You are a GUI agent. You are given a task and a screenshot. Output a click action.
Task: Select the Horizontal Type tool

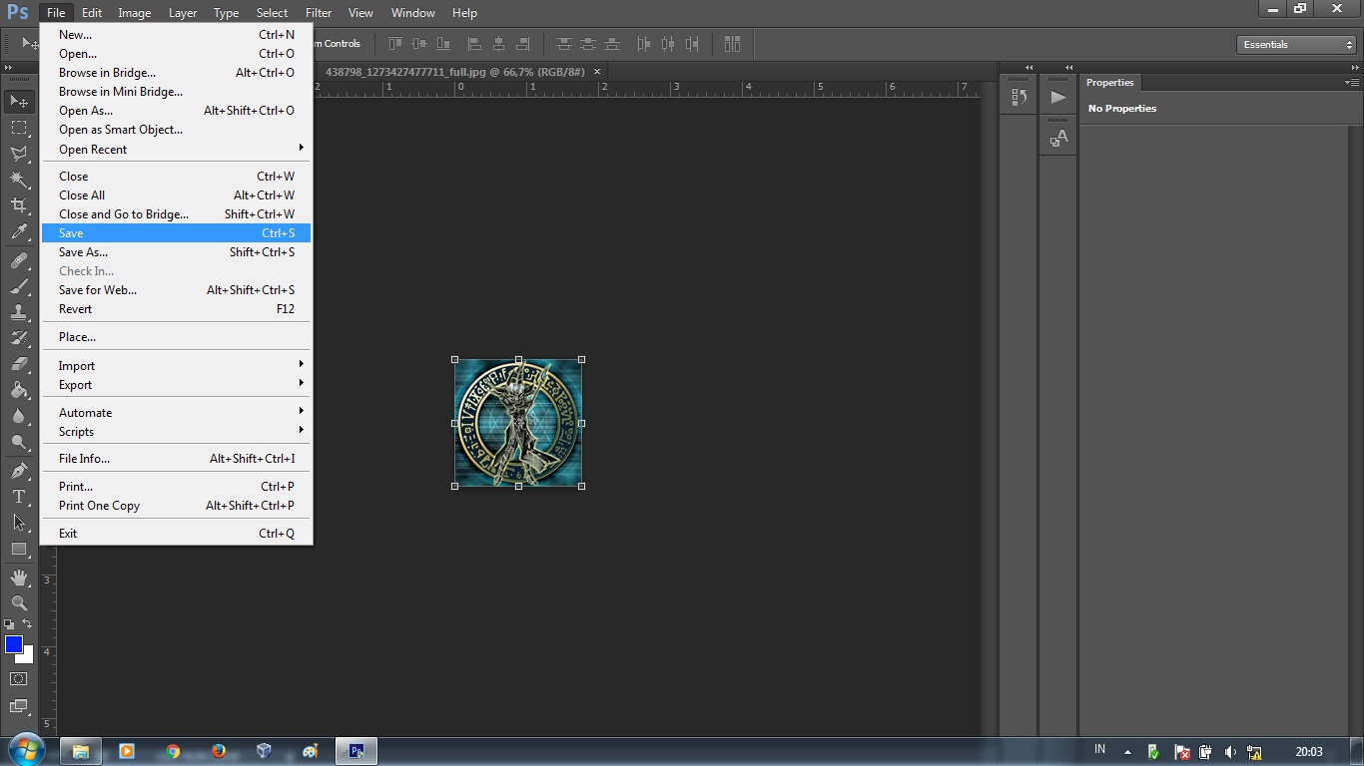[19, 496]
